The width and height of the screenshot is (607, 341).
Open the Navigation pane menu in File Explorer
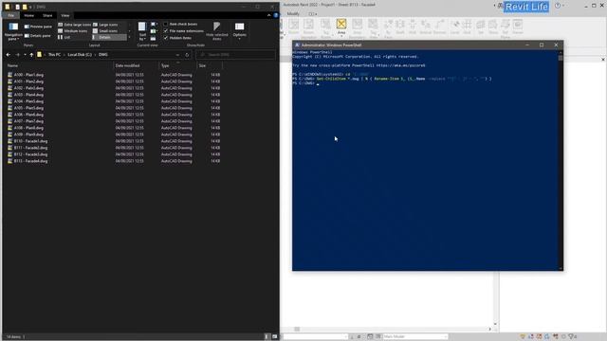[x=13, y=31]
